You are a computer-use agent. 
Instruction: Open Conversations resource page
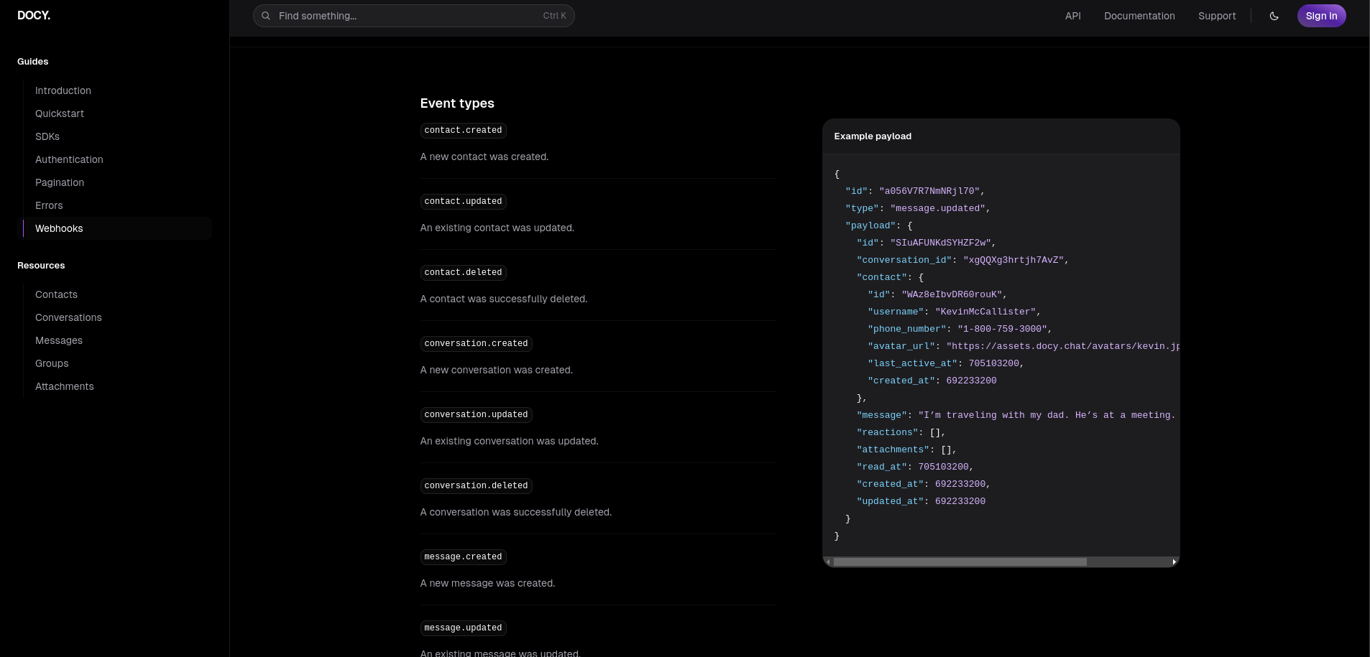(x=68, y=317)
